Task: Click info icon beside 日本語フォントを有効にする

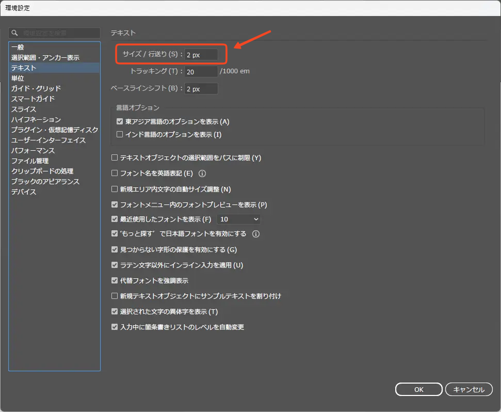Action: pyautogui.click(x=255, y=234)
